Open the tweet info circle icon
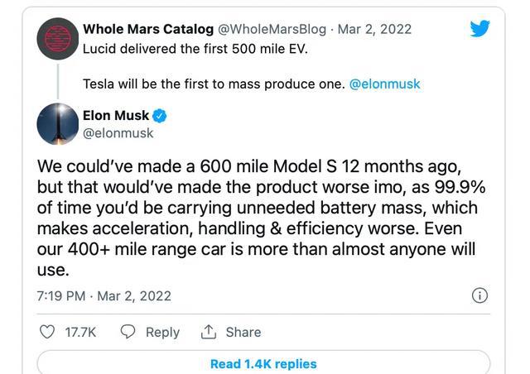530x374 pixels. [x=479, y=295]
